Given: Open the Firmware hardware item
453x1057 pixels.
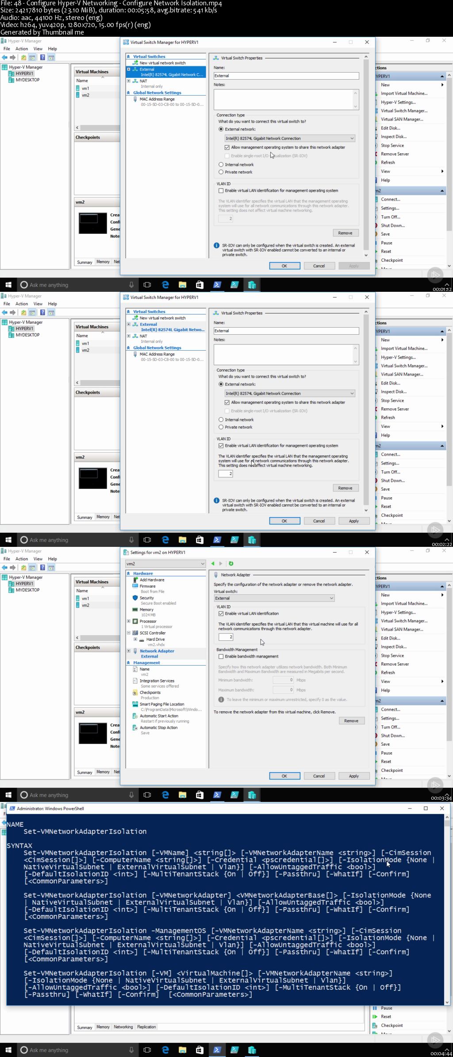Looking at the screenshot, I should click(148, 589).
